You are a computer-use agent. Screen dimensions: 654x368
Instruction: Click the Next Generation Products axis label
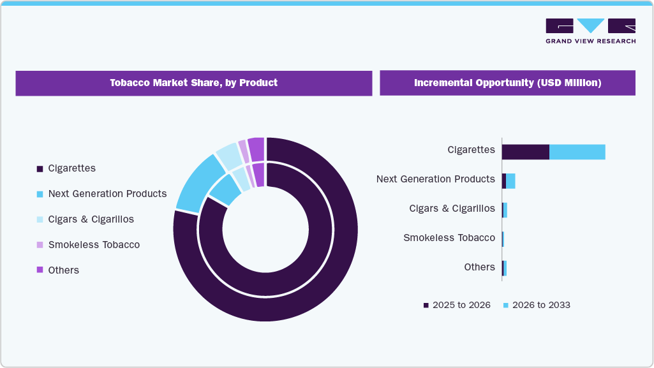point(436,179)
